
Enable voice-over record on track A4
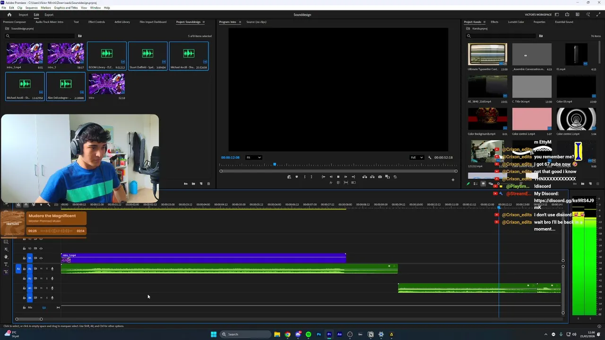pyautogui.click(x=52, y=298)
